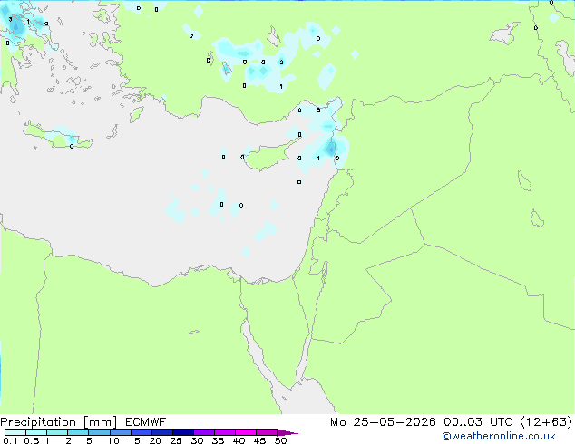Select the 2–5 mm legend swatch
This screenshot has width=575, height=444.
[78, 432]
